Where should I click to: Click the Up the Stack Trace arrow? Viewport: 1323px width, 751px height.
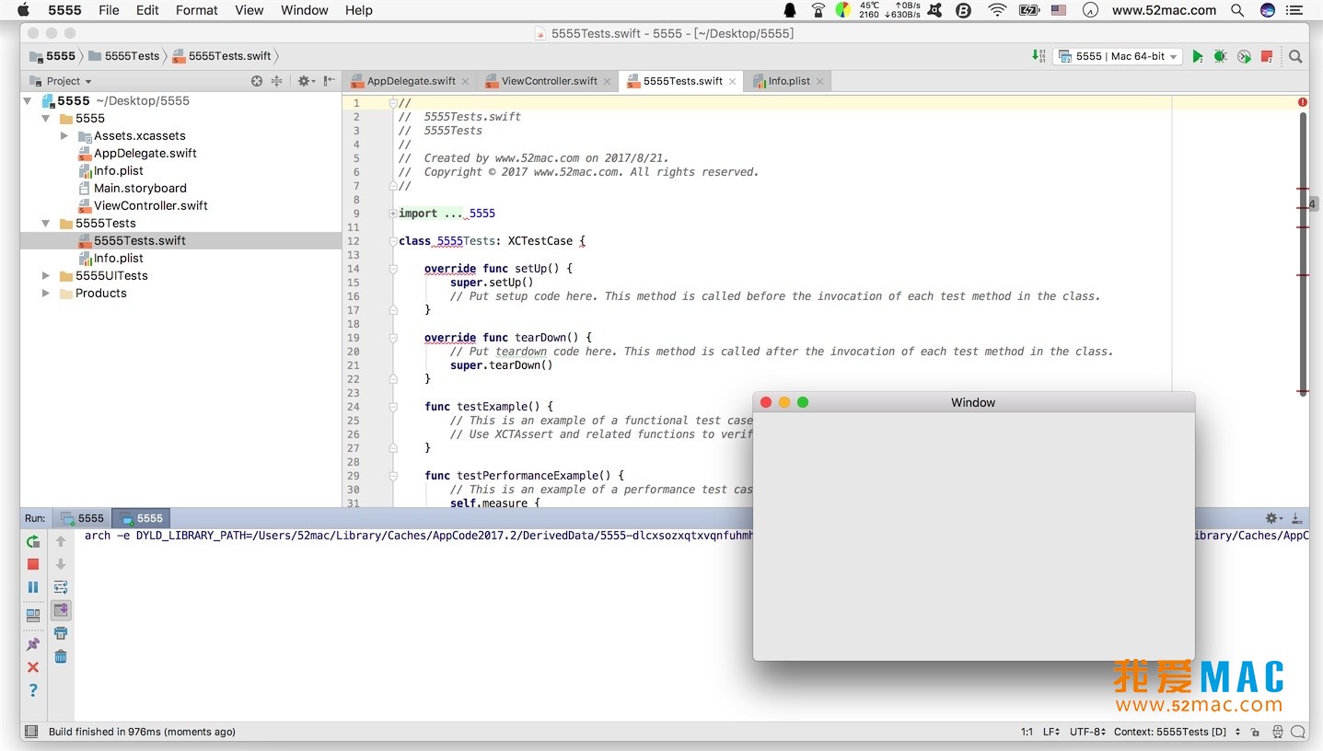coord(61,541)
